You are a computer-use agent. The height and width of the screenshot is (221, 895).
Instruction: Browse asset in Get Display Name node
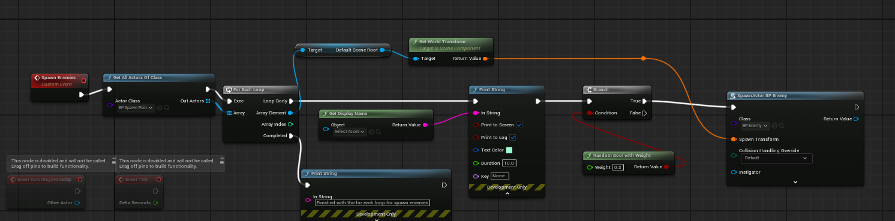click(x=379, y=132)
